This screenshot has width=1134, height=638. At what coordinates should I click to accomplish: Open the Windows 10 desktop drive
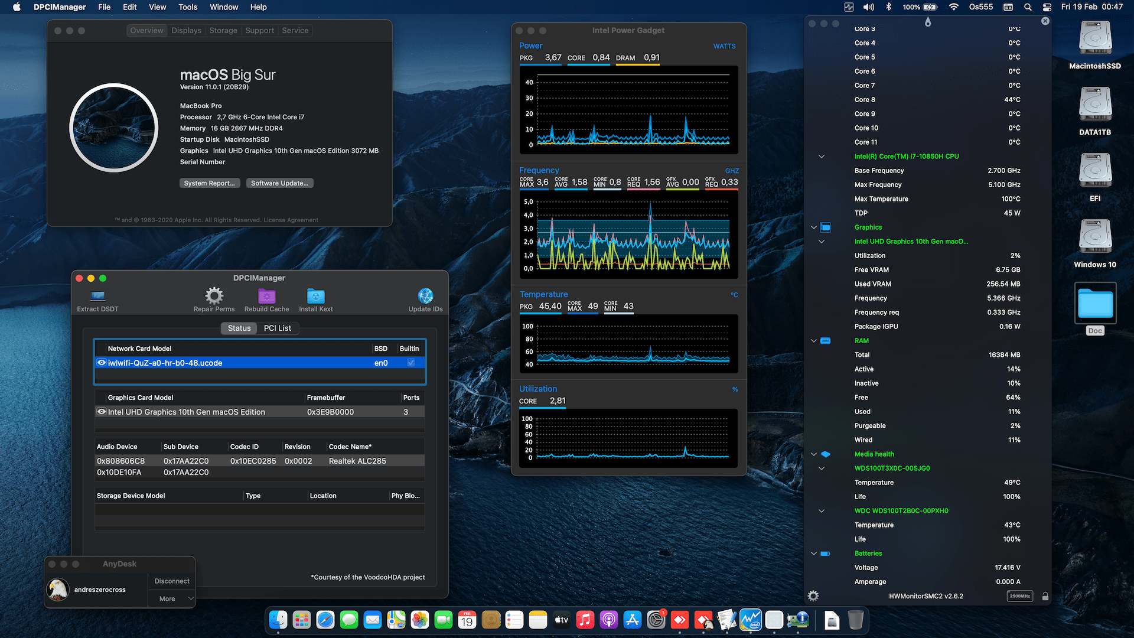[1095, 237]
